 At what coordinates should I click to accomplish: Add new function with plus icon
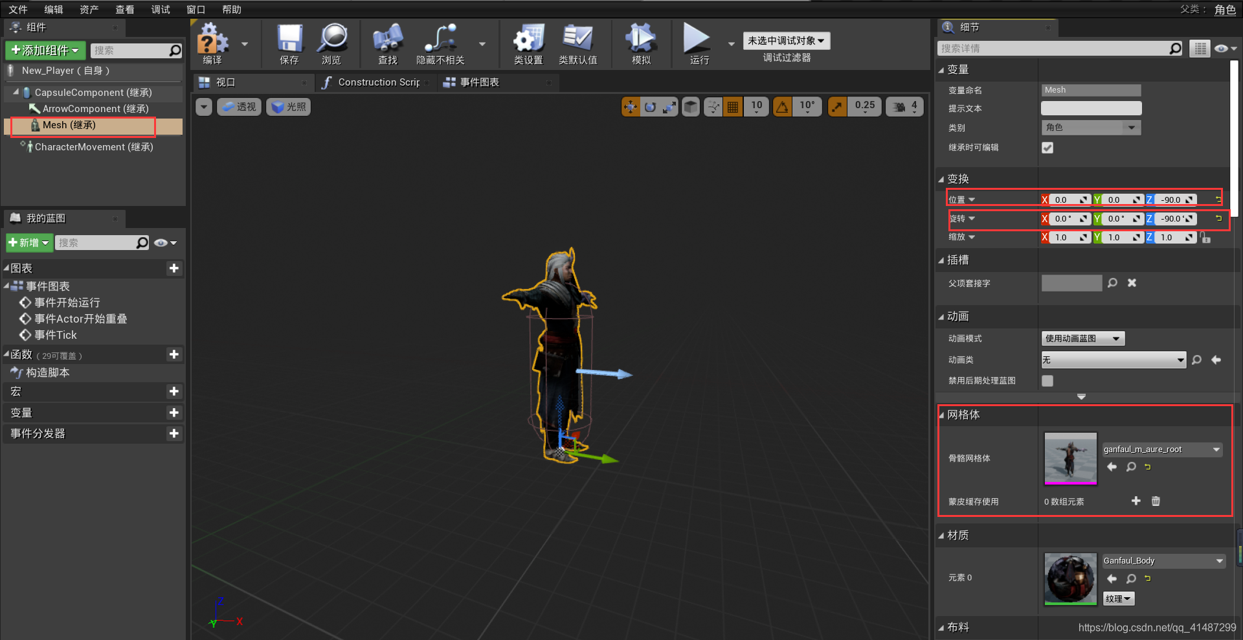[174, 354]
